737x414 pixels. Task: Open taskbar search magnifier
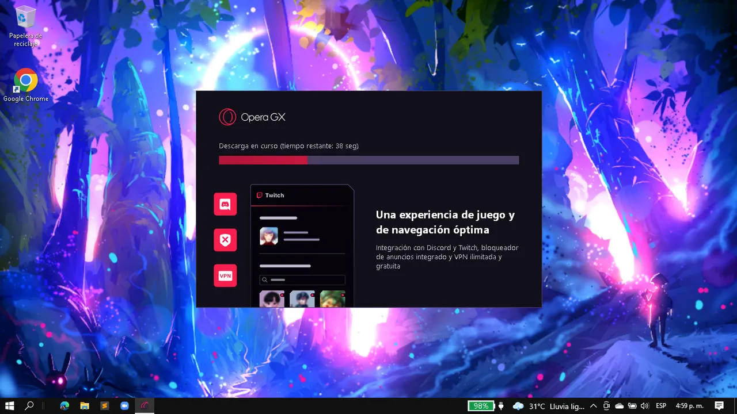coord(29,406)
